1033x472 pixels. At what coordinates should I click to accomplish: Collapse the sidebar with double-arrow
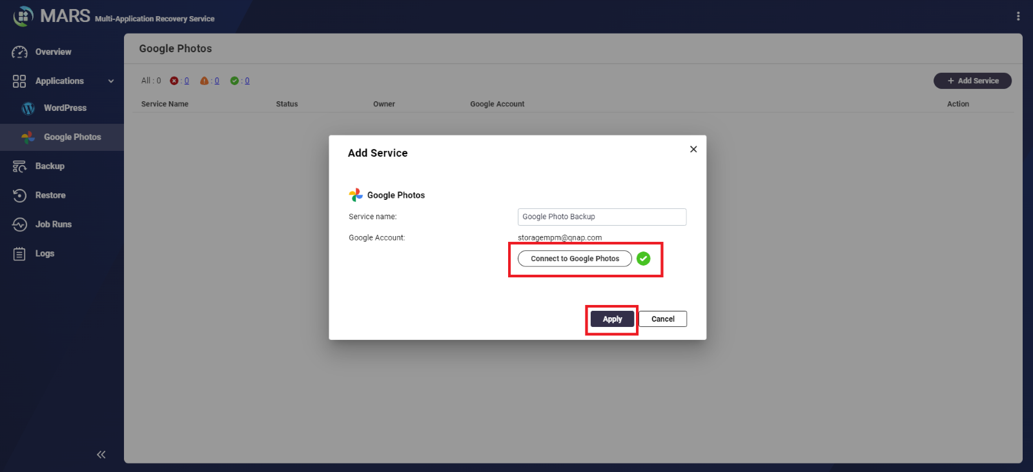point(101,455)
